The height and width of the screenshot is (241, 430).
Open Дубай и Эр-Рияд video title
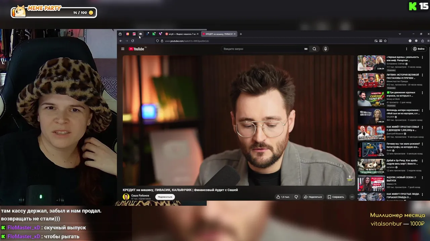pos(402,162)
